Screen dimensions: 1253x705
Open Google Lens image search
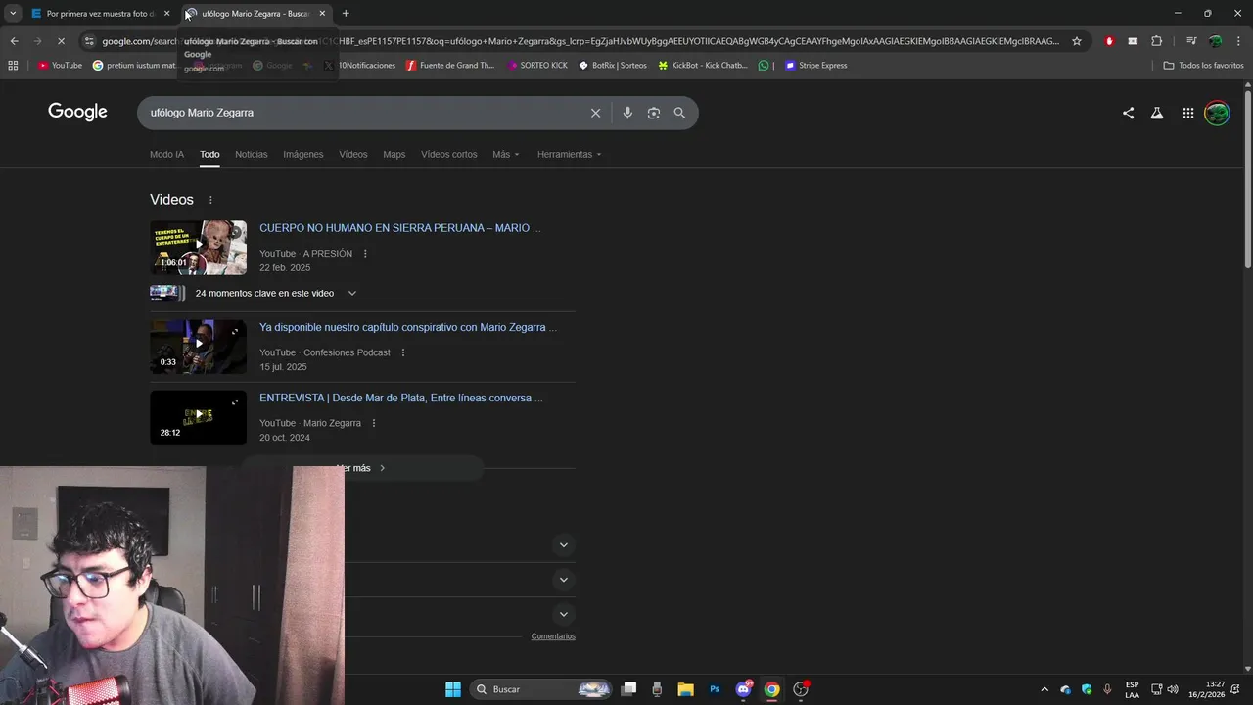654,113
